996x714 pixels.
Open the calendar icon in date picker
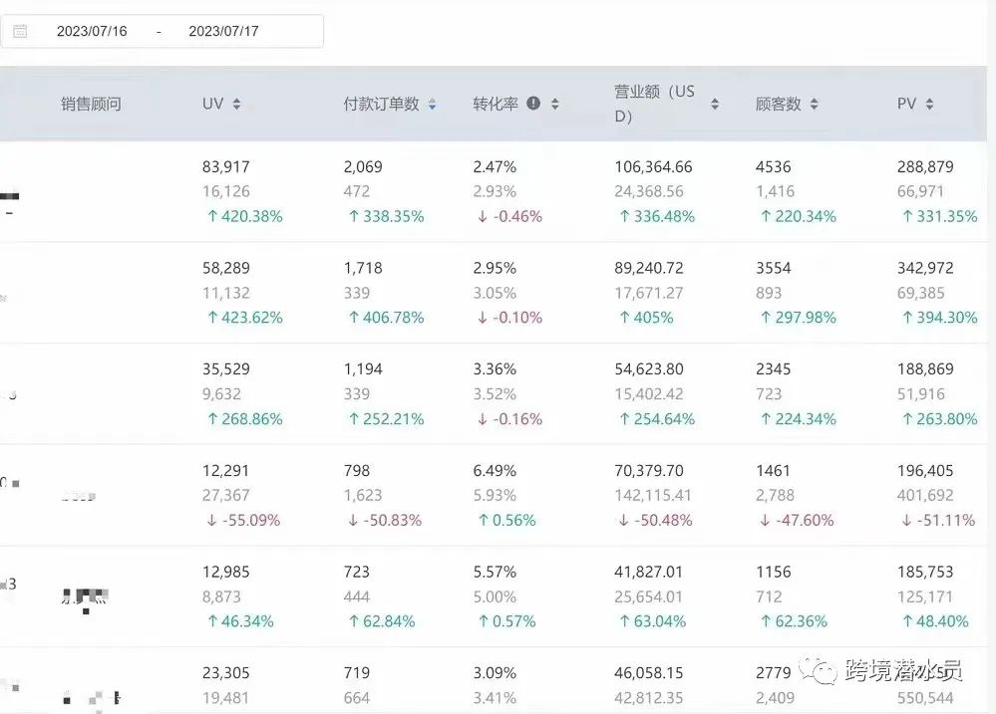tap(20, 31)
